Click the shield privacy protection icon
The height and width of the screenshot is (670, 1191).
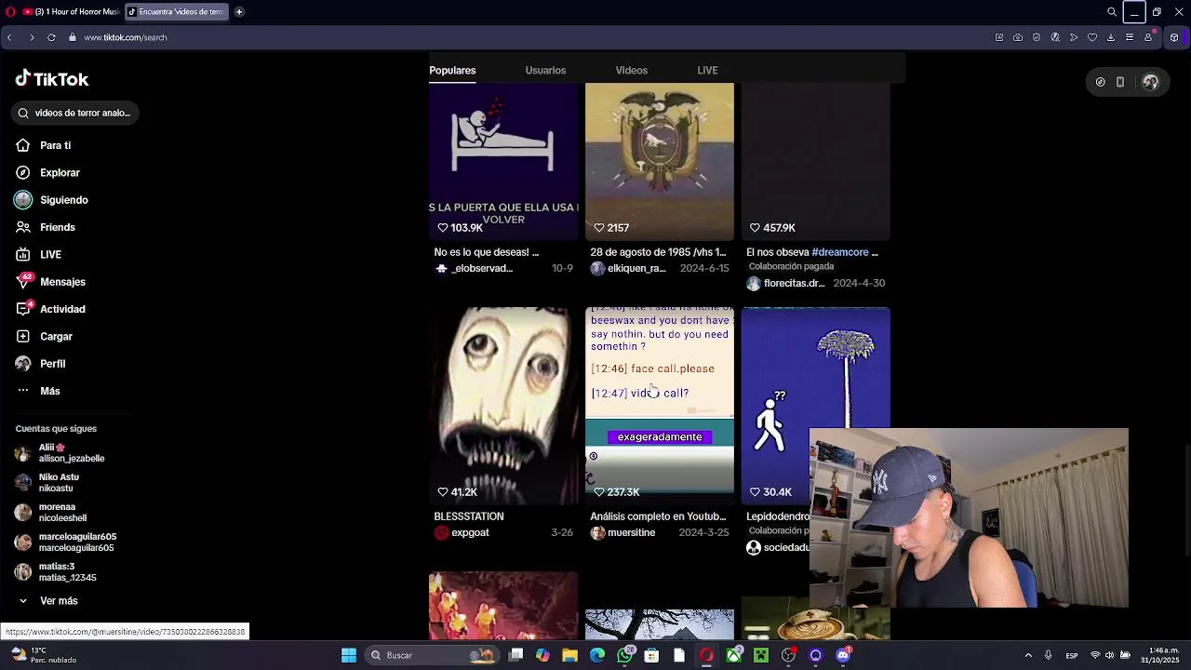click(1037, 37)
